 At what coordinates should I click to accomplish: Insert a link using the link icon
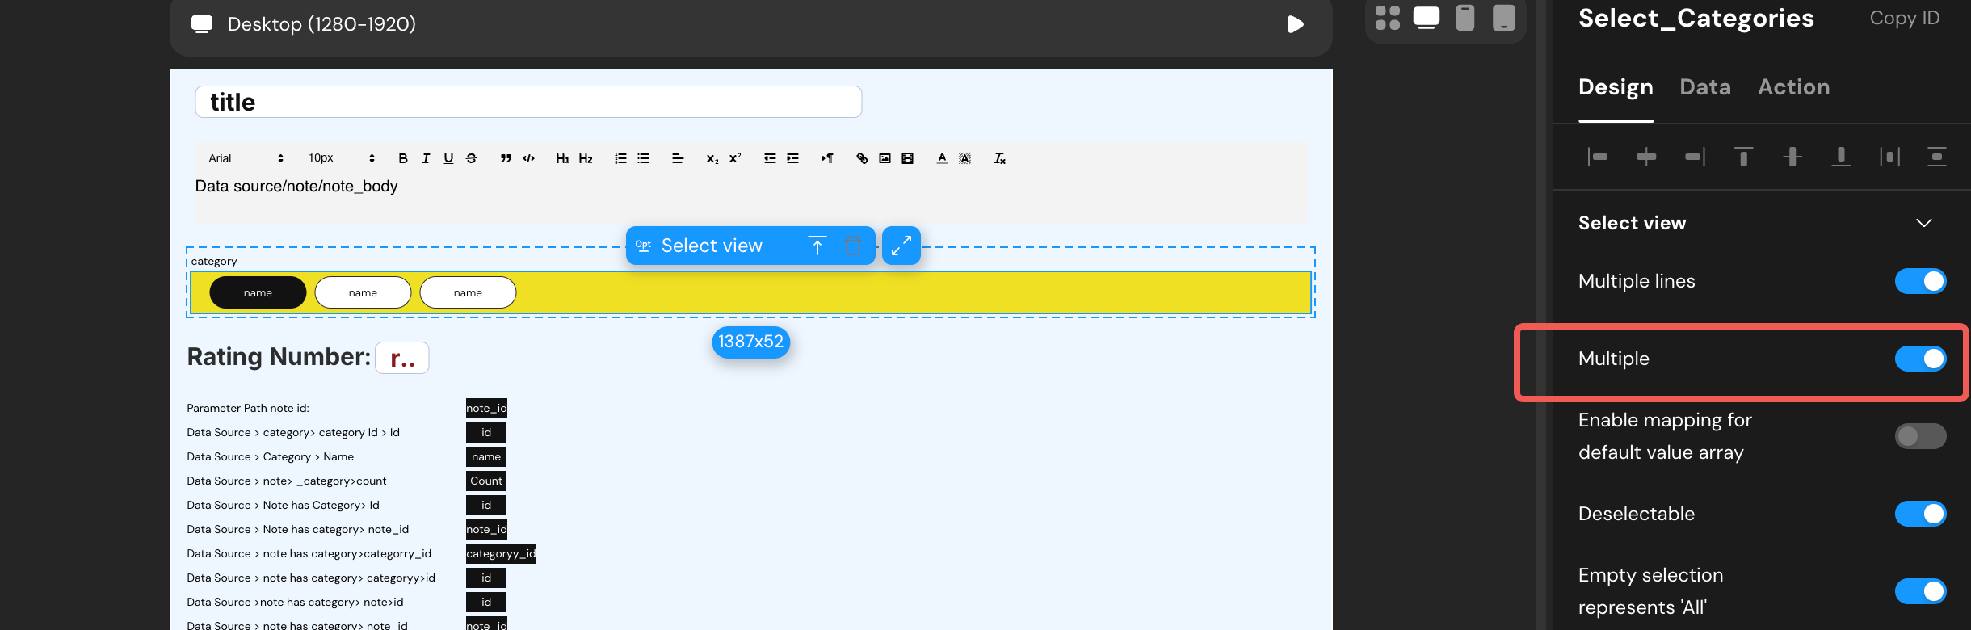coord(862,158)
